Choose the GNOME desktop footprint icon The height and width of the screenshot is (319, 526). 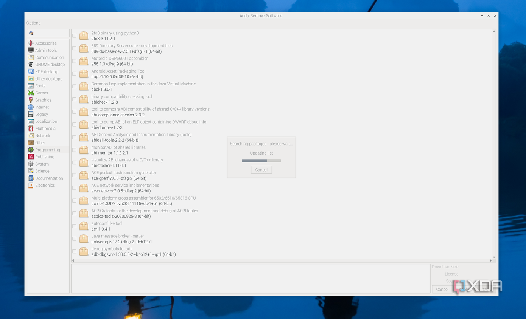coord(31,65)
